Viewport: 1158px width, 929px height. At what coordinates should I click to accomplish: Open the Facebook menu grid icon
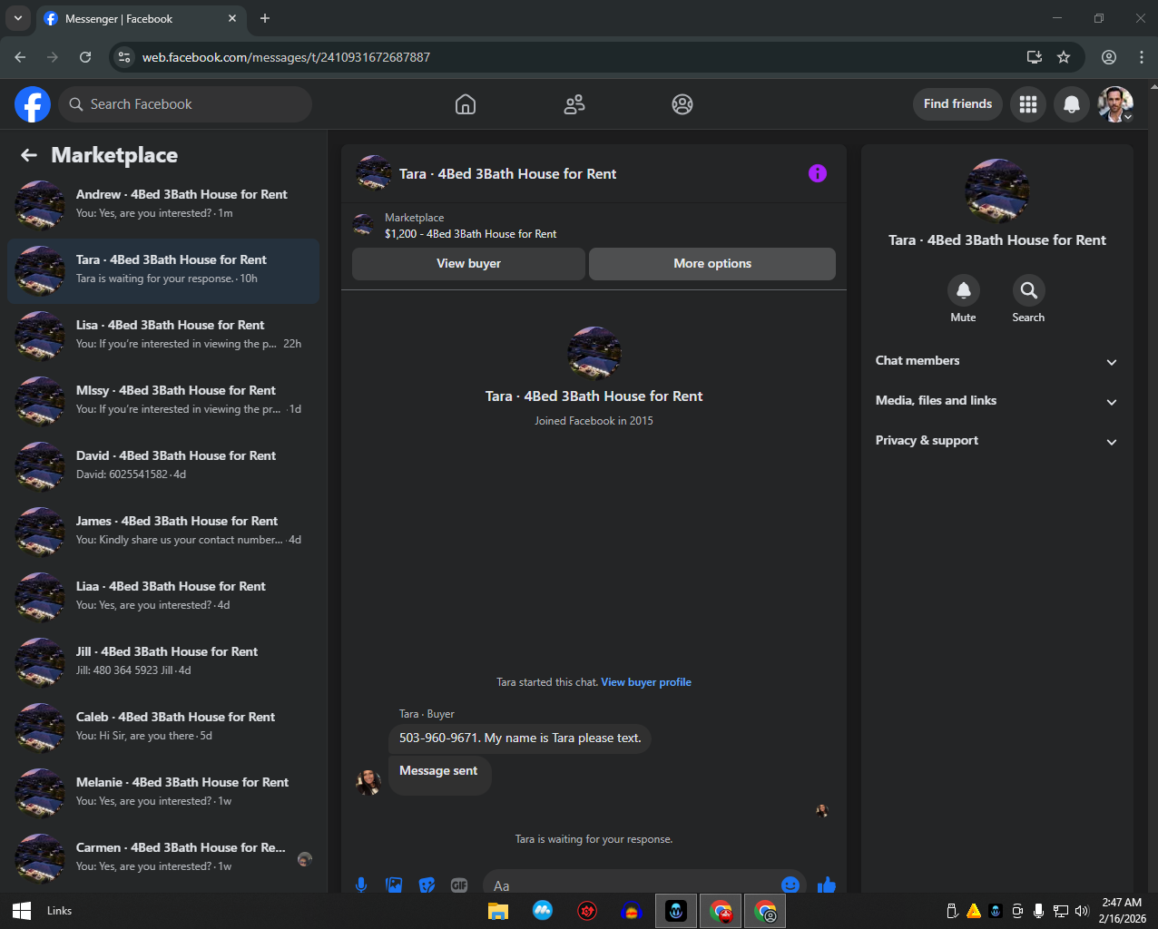1028,104
